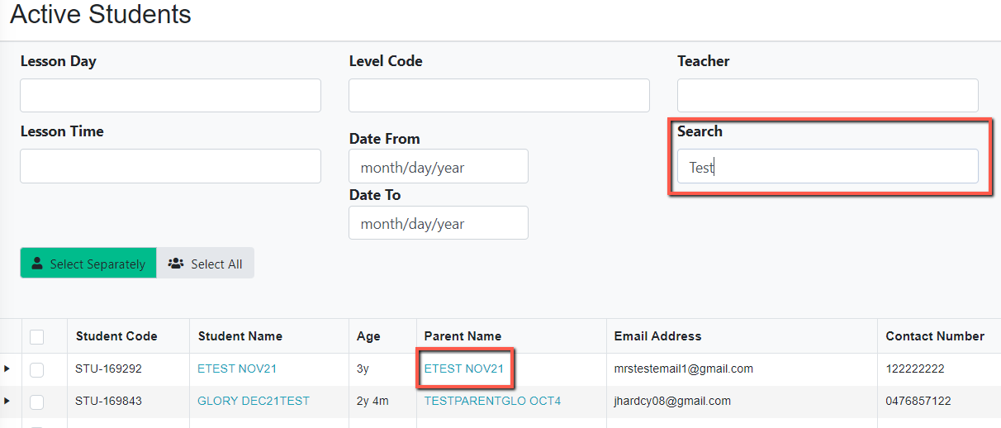This screenshot has width=1001, height=428.
Task: Tick the header select-all checkbox
Action: point(37,336)
